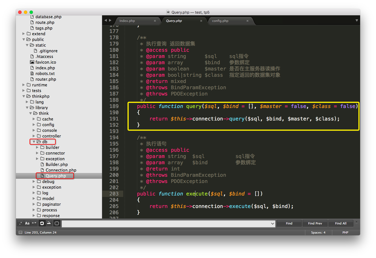Expand the extend folder
Viewport: 376px width, 258px height.
pyautogui.click(x=24, y=34)
